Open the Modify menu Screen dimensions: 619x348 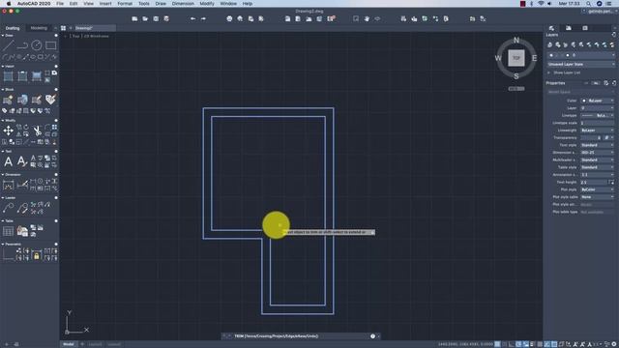click(x=206, y=4)
